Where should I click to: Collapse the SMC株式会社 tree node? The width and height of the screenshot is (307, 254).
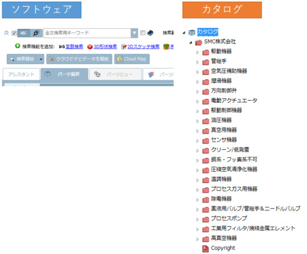point(190,43)
